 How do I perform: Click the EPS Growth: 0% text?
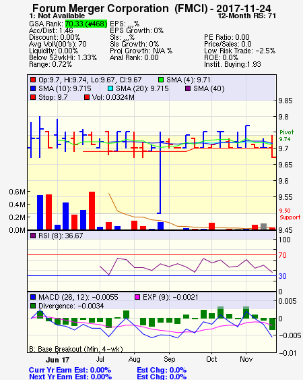(137, 30)
